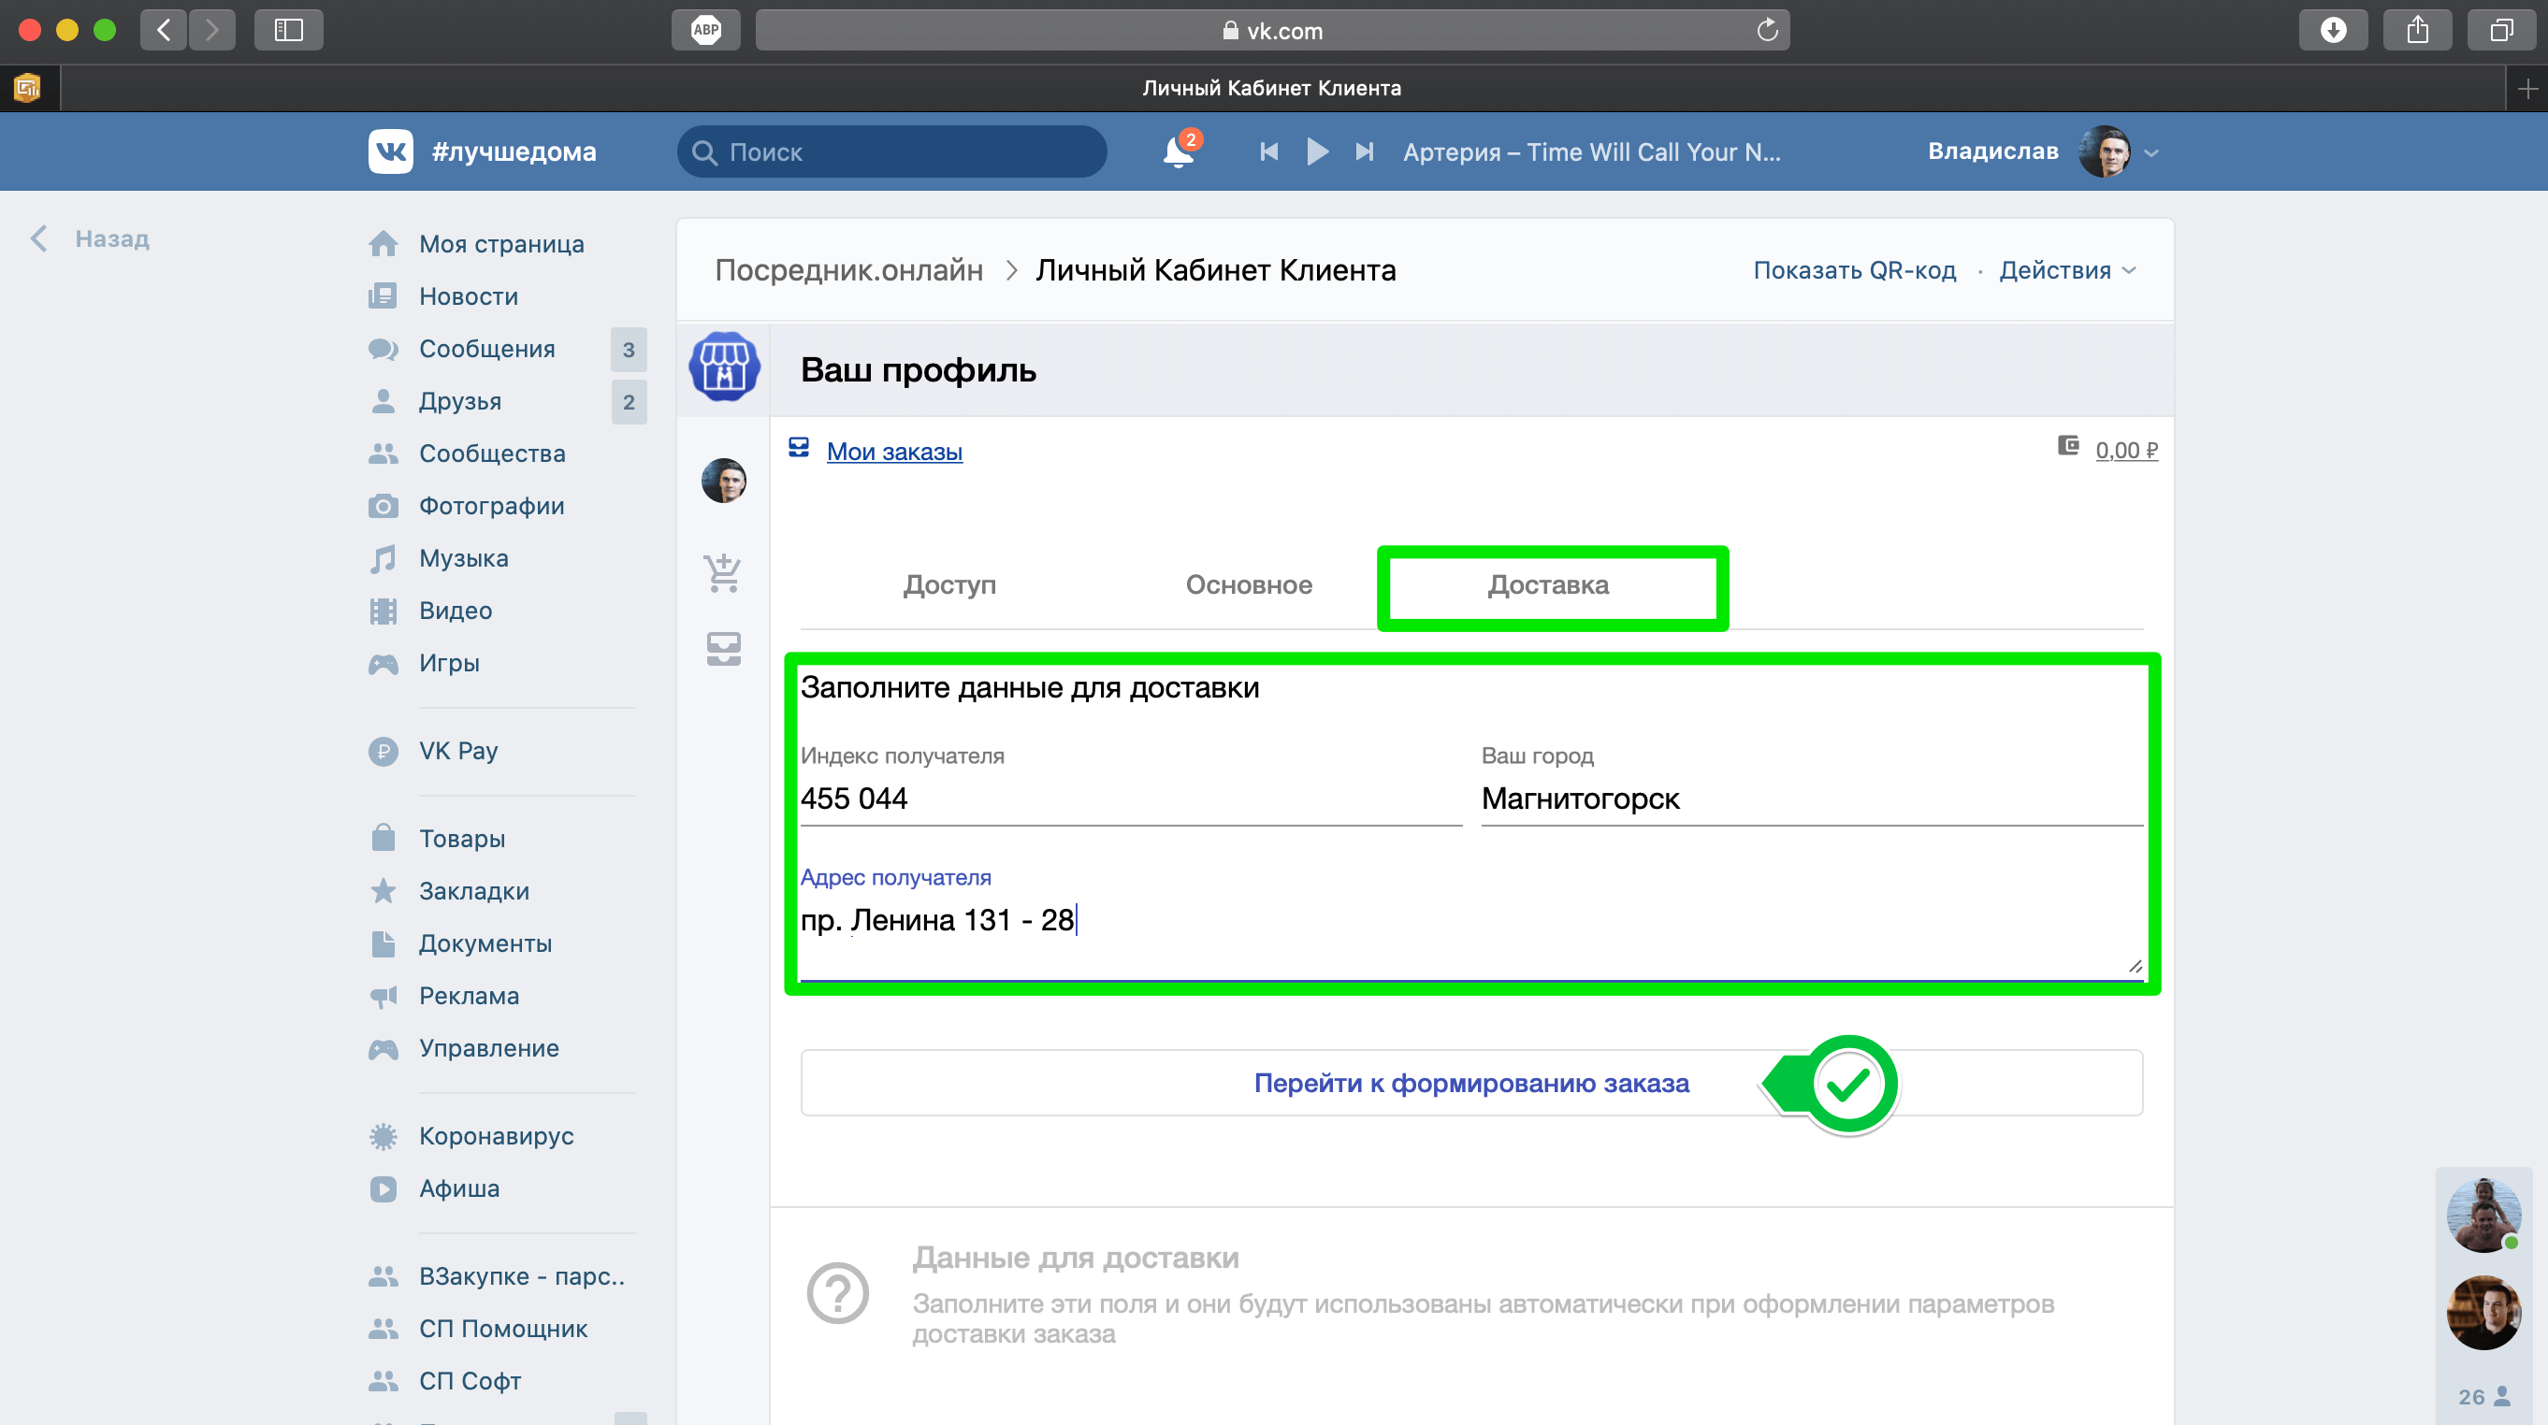This screenshot has height=1425, width=2548.
Task: Switch to the Основное tab
Action: pos(1249,584)
